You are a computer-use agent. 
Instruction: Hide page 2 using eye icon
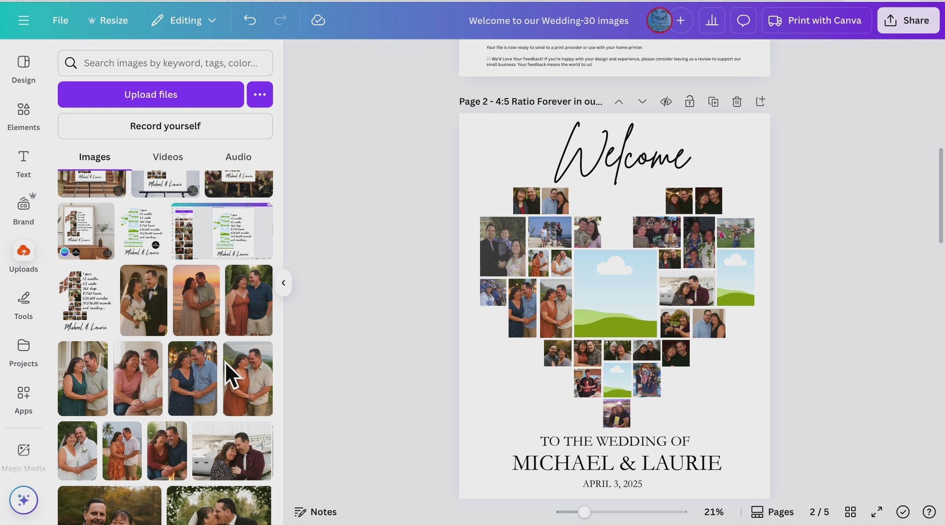click(x=666, y=102)
